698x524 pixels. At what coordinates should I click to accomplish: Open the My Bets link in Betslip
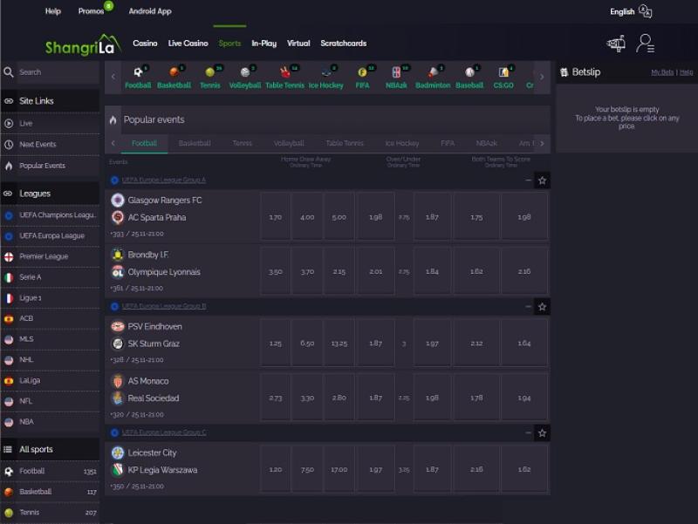pyautogui.click(x=661, y=72)
